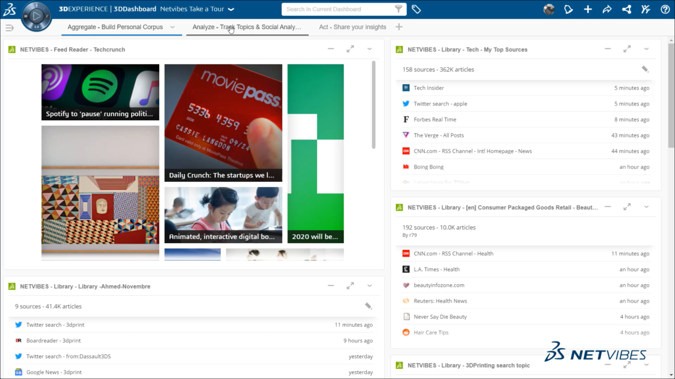675x379 pixels.
Task: Maximize the 3DPrinting search topic widget
Action: pos(627,365)
